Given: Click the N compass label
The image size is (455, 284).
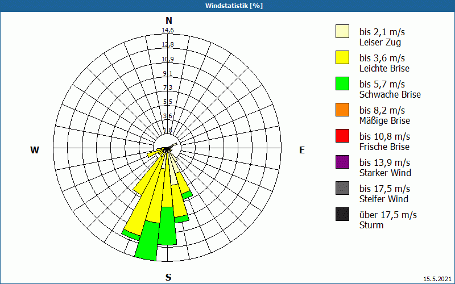Looking at the screenshot, I should [169, 20].
